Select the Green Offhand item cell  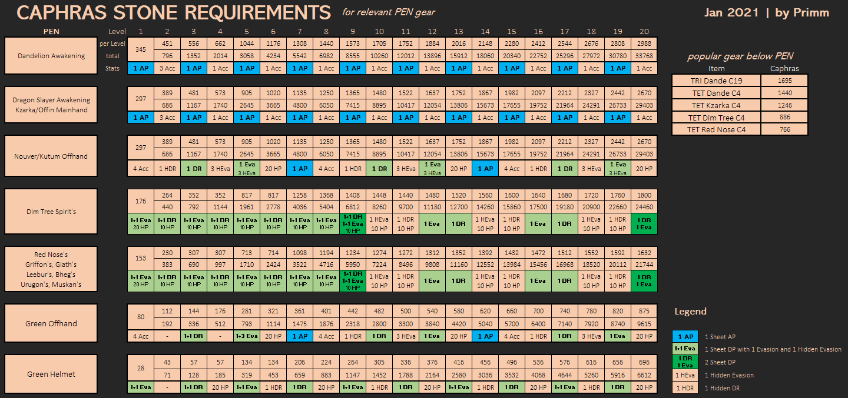tap(51, 323)
